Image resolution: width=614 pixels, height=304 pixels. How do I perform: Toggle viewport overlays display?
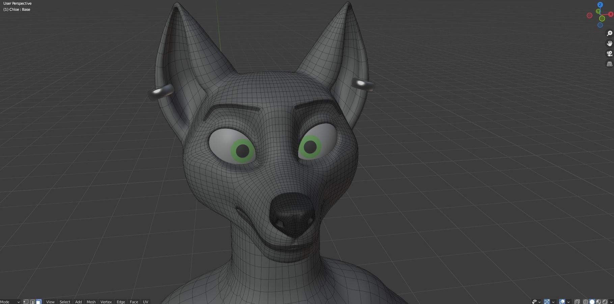point(562,302)
